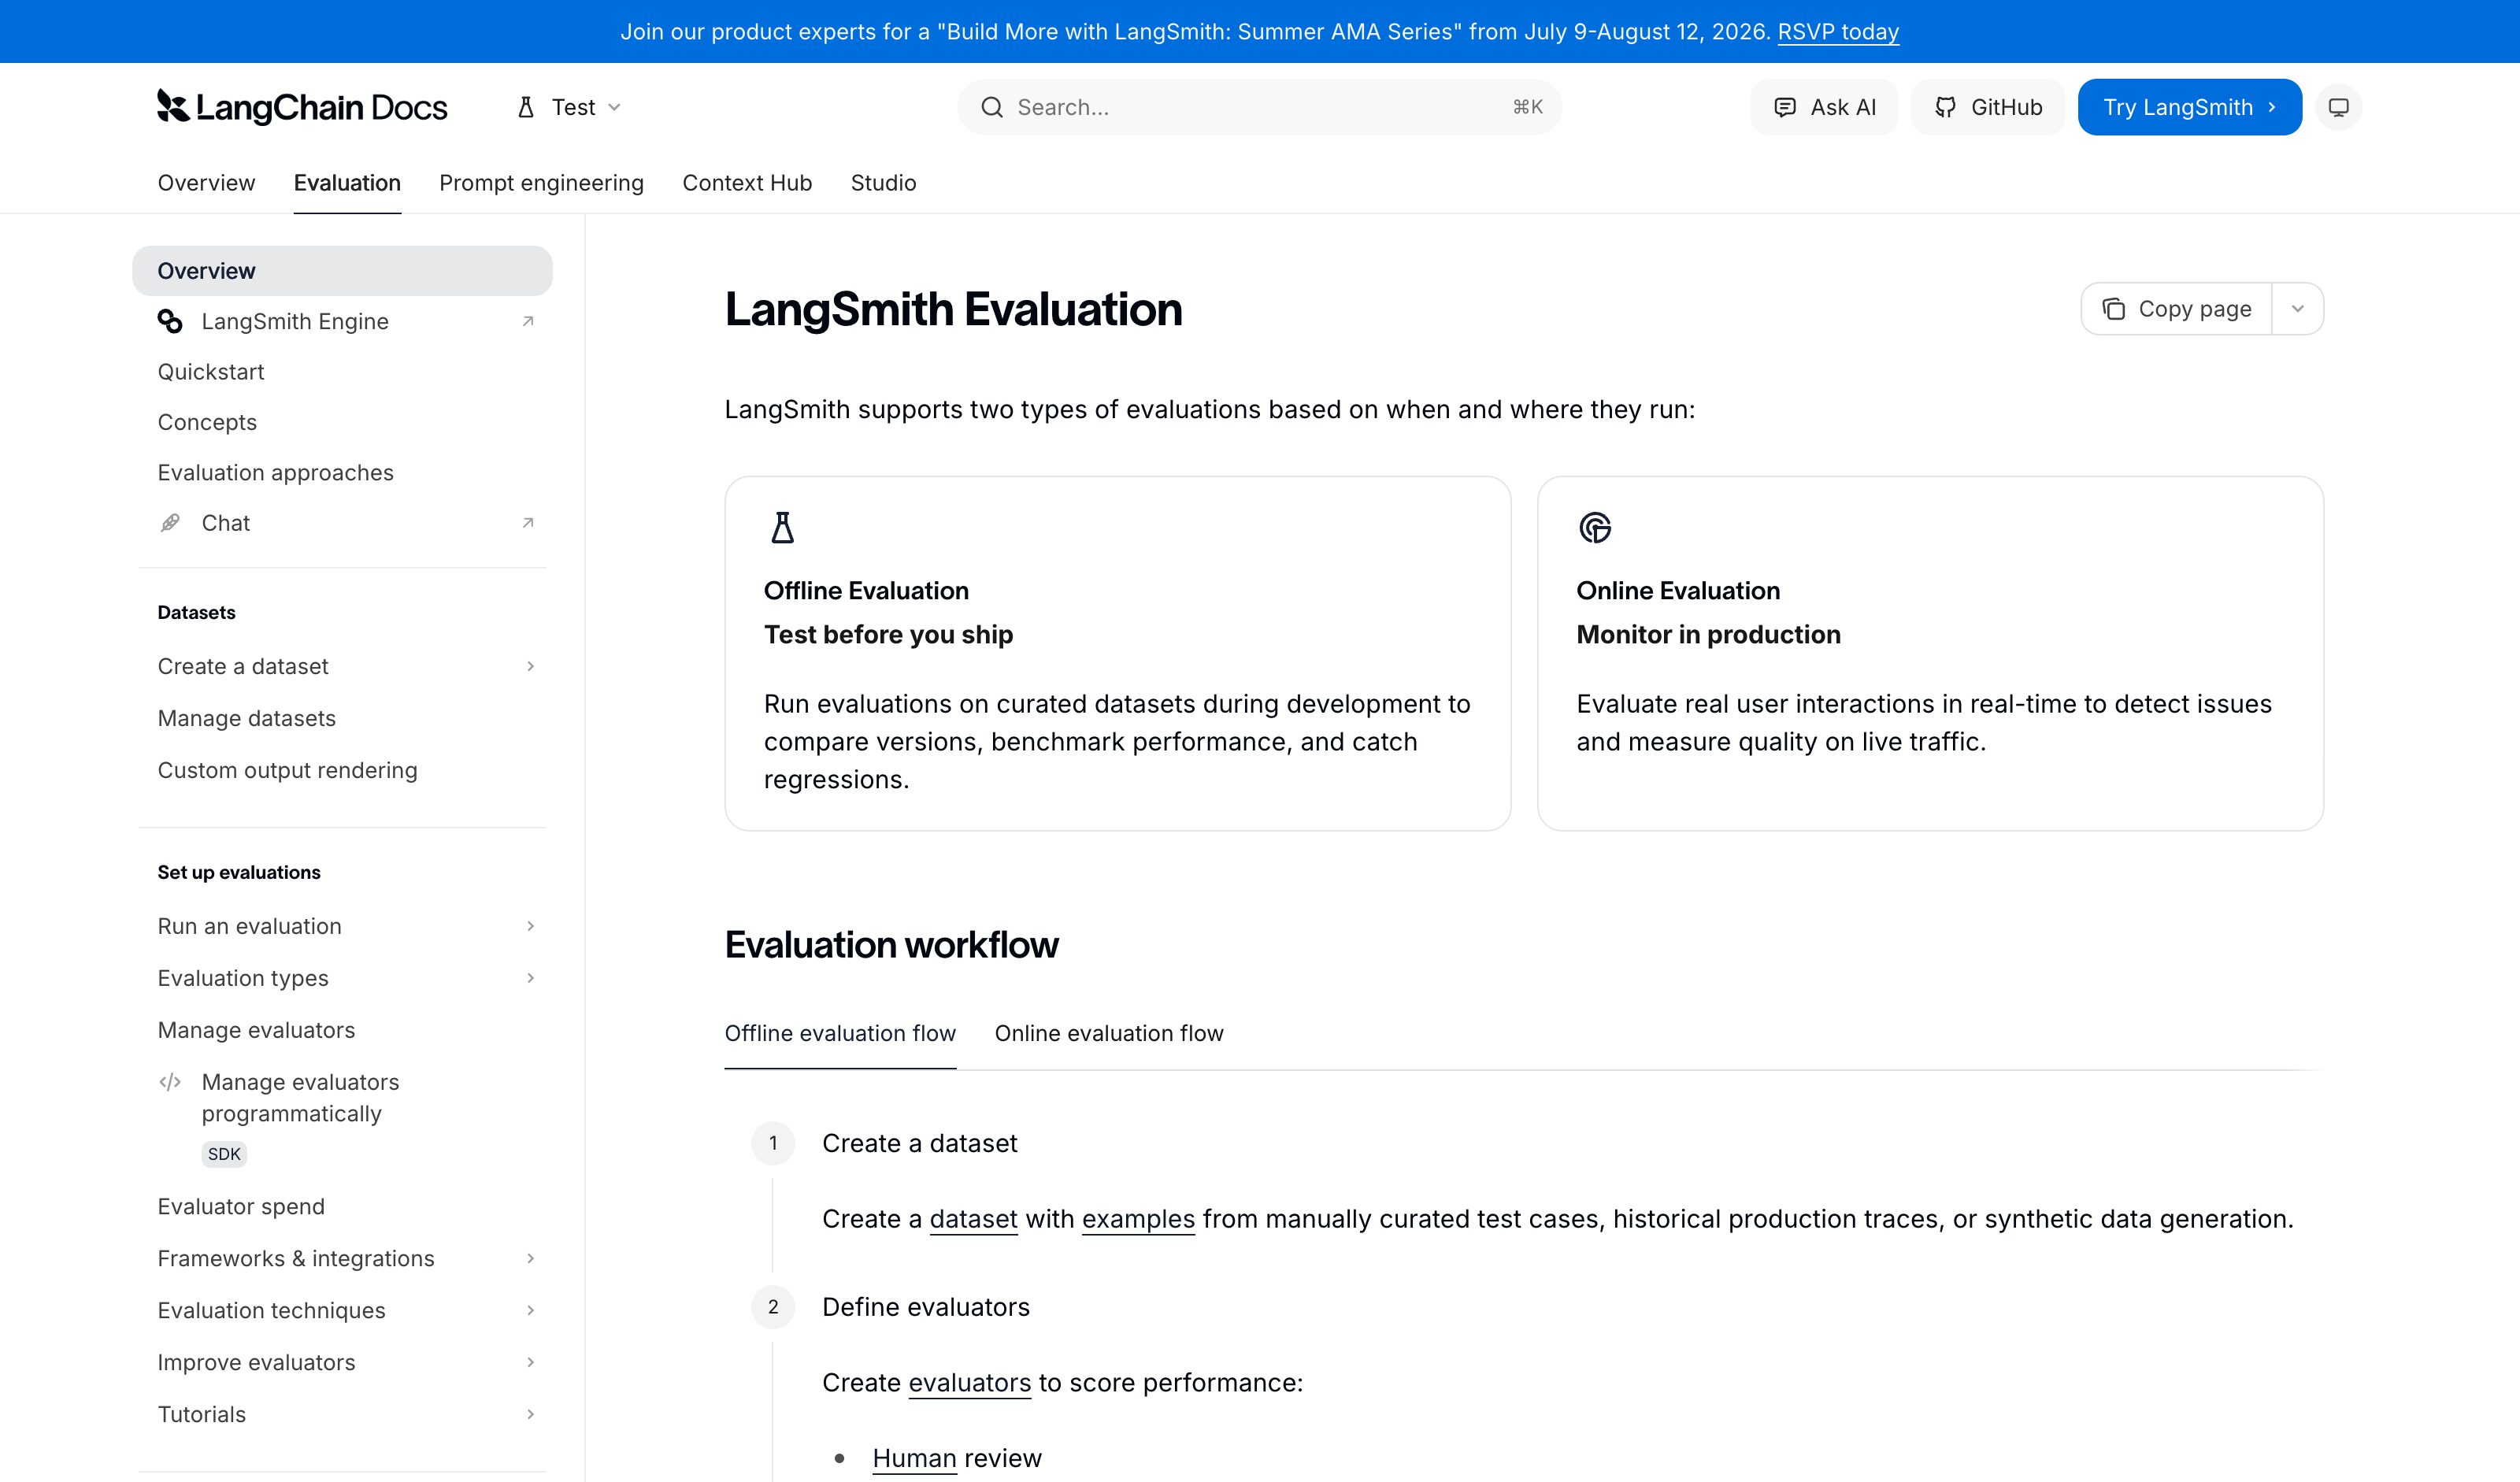This screenshot has height=1482, width=2520.
Task: Expand Evaluation types section
Action: [x=530, y=978]
